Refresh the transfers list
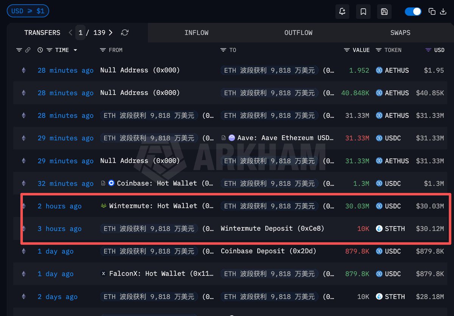Image resolution: width=454 pixels, height=316 pixels. point(124,33)
